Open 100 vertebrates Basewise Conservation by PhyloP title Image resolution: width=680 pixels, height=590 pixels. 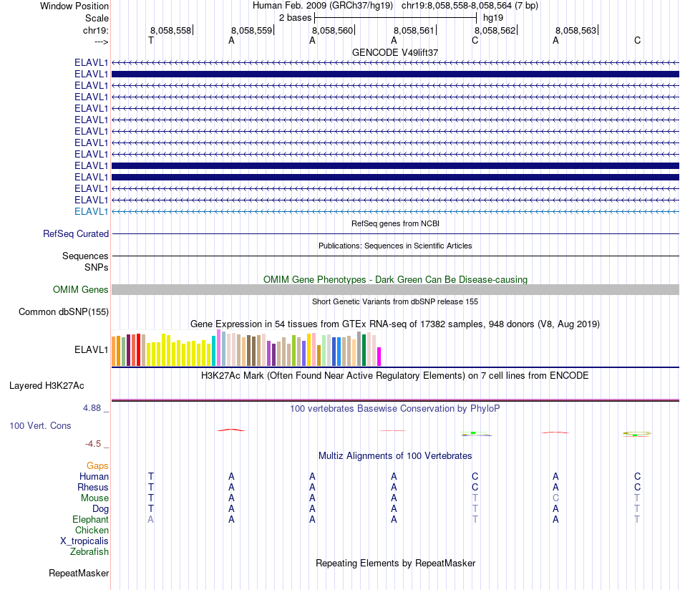coord(395,409)
